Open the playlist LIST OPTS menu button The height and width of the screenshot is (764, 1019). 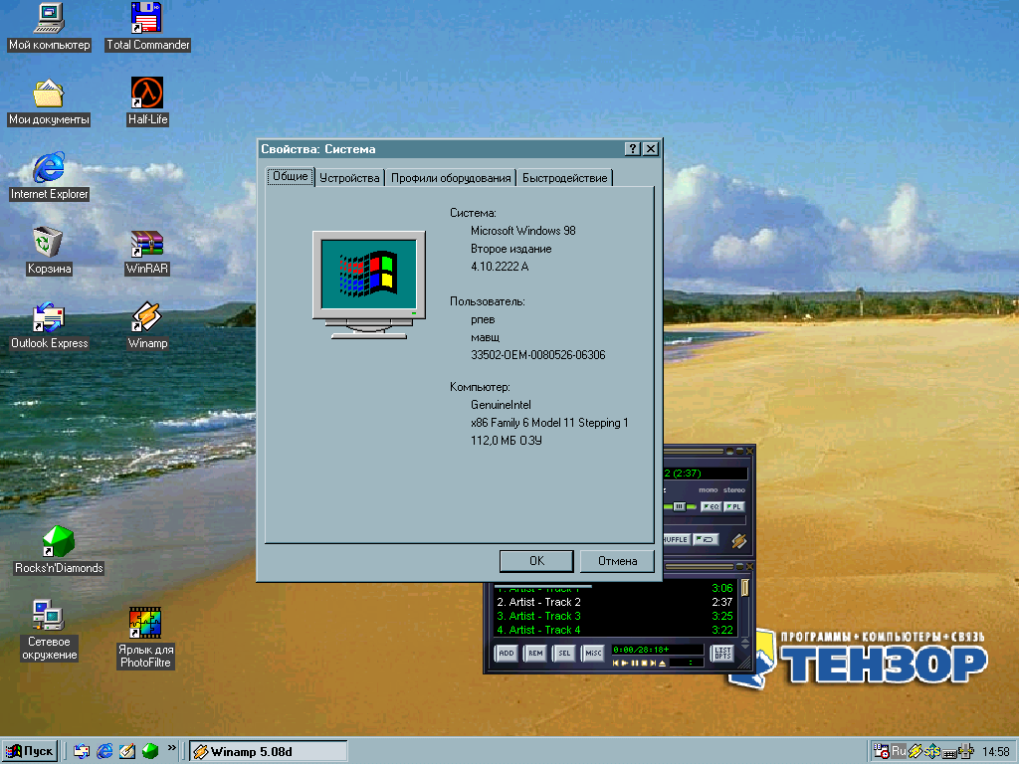tap(722, 653)
